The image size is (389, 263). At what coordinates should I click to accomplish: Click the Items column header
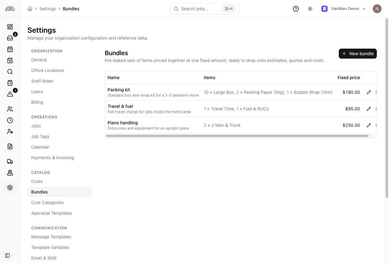[x=209, y=78]
